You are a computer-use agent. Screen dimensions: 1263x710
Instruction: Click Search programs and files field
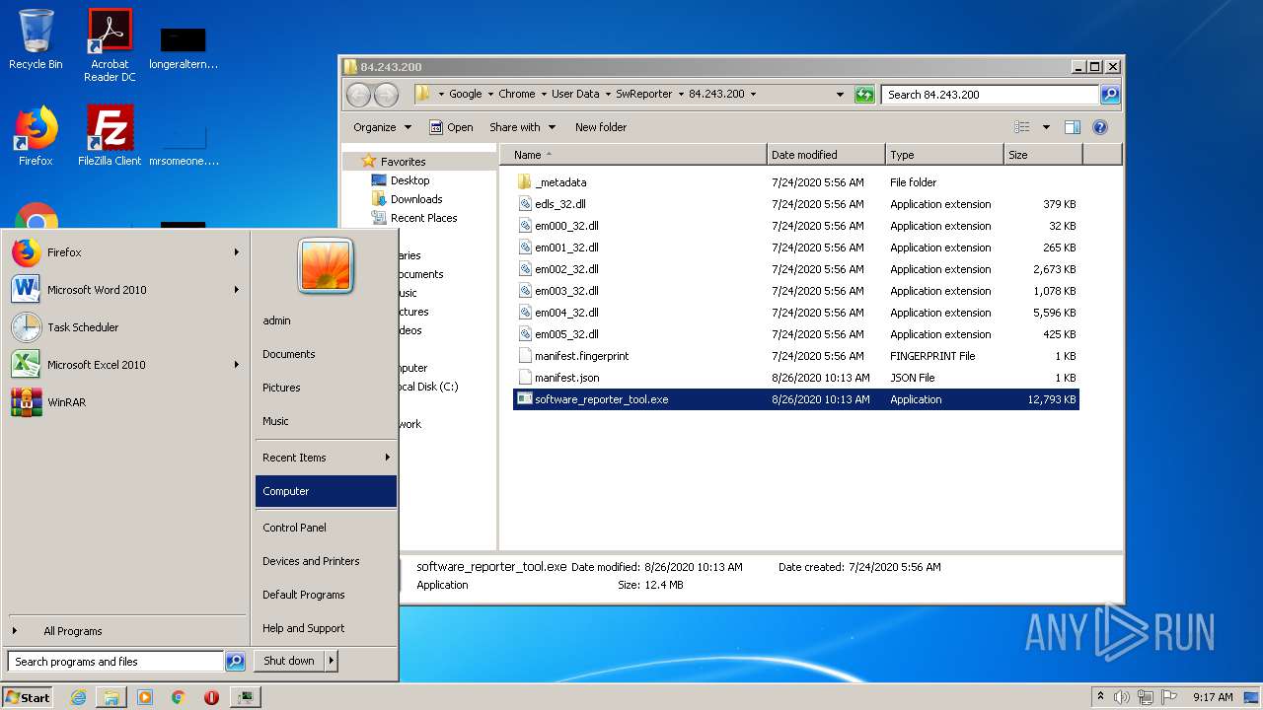click(x=115, y=662)
